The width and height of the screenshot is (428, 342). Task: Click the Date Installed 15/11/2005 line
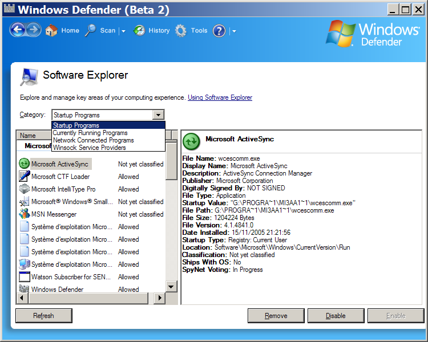[x=236, y=233]
